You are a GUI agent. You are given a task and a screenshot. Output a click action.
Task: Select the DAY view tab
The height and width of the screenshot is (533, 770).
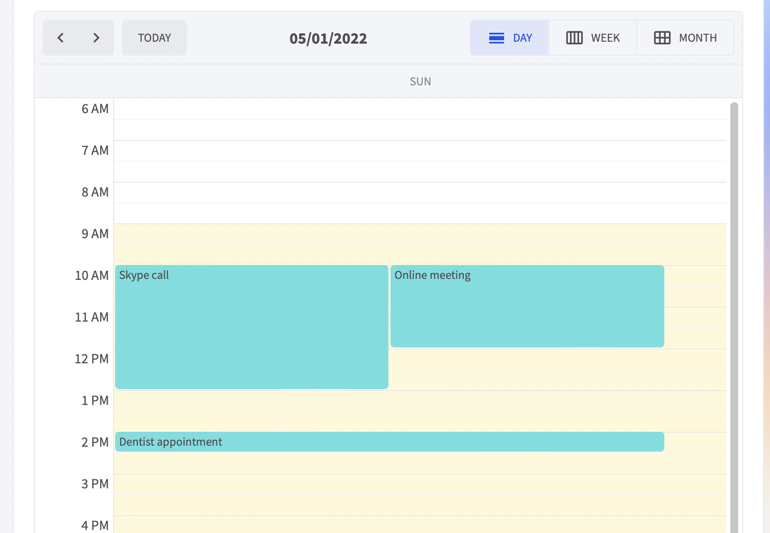coord(510,38)
